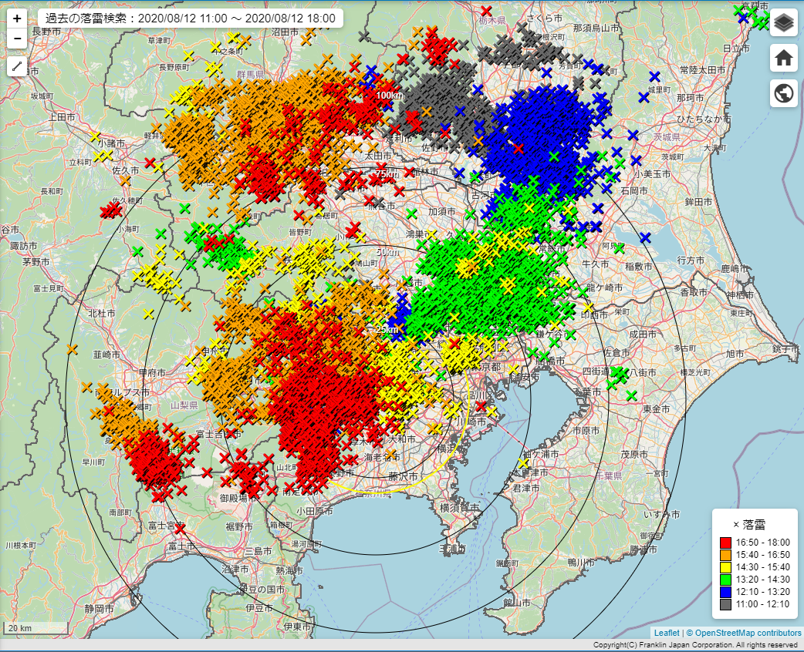
Task: Click the home icon to reset view
Action: point(784,58)
